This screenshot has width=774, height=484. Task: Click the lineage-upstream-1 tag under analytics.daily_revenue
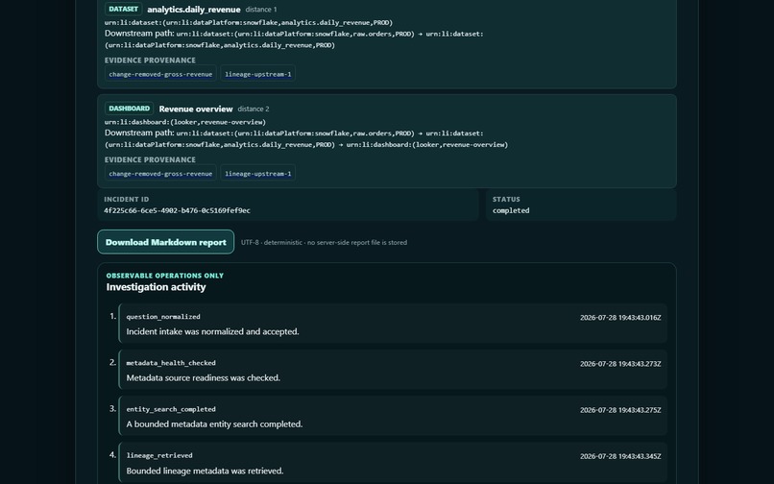click(x=257, y=74)
